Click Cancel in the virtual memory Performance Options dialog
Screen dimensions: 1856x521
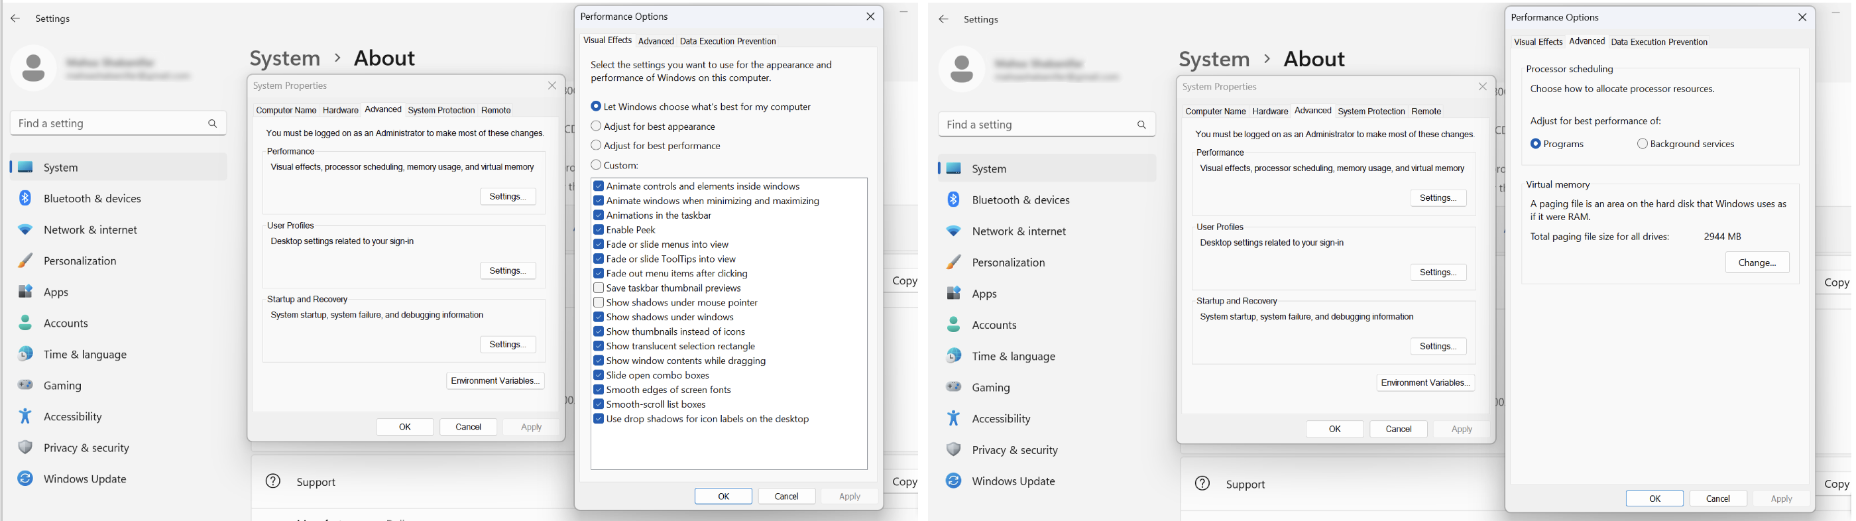[x=1717, y=498]
